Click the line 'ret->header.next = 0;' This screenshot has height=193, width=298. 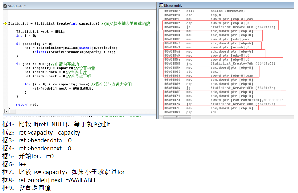[x=58, y=76]
